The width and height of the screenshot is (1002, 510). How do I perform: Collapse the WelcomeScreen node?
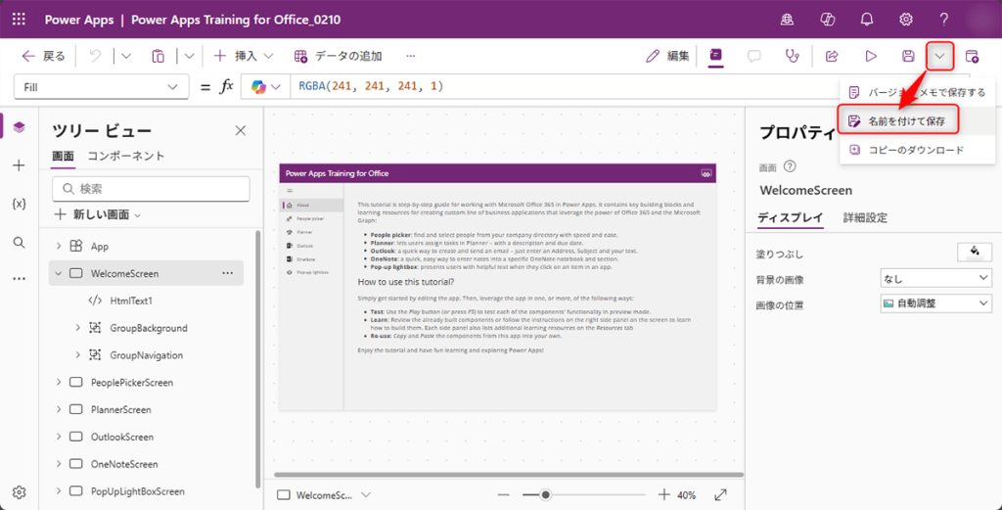[58, 273]
